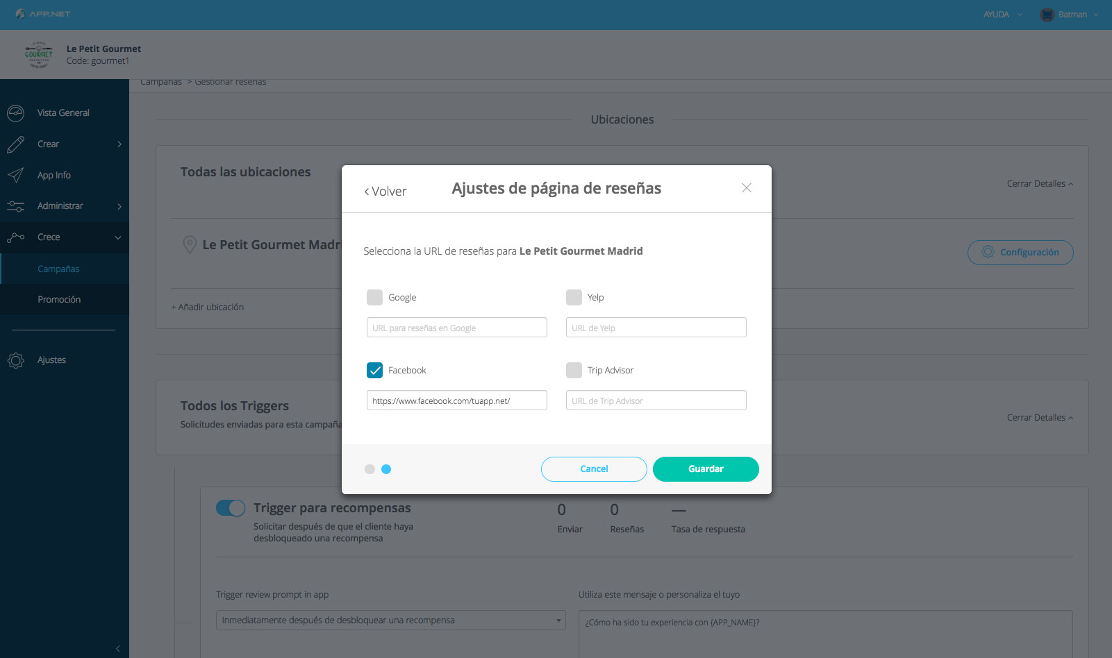Open the Configuración button
Image resolution: width=1112 pixels, height=658 pixels.
1020,253
